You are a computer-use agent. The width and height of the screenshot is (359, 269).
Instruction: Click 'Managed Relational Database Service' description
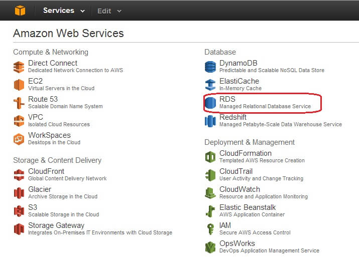click(x=265, y=106)
